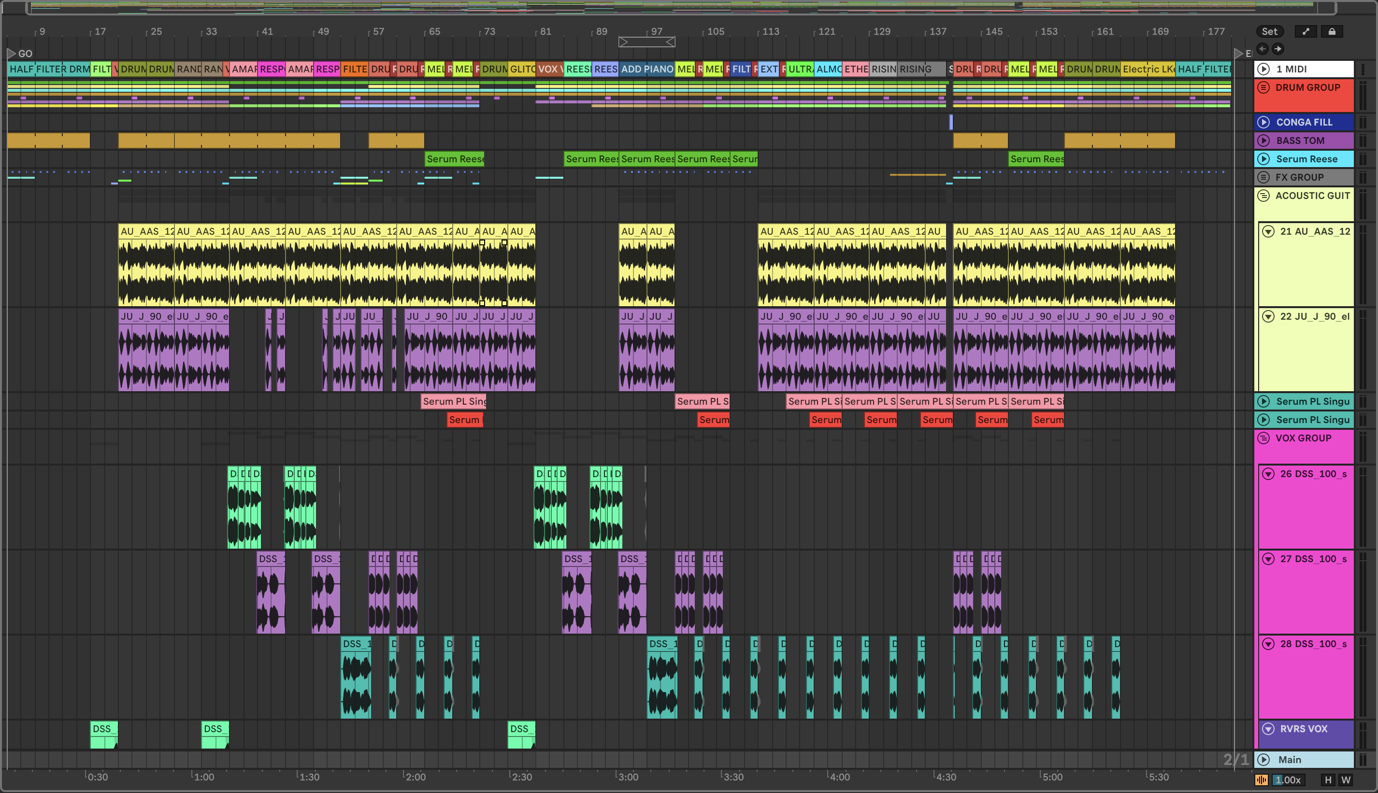Toggle the automation mode icon
This screenshot has width=1378, height=793.
point(1306,31)
